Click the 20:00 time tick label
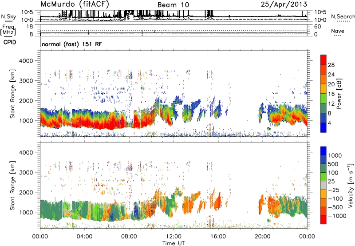Viewport: 355px width, 246px height. 262,237
